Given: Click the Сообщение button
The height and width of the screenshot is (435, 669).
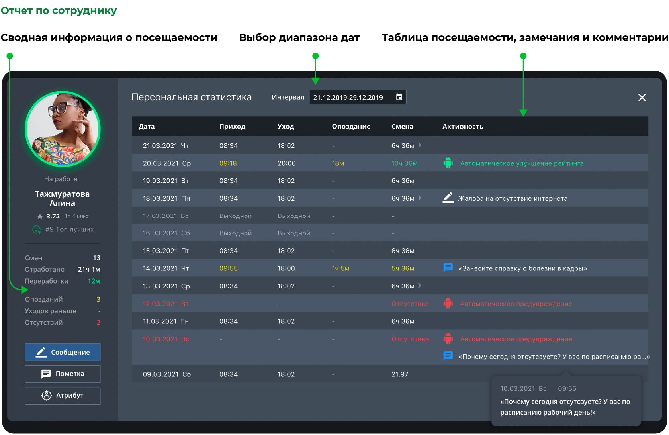Looking at the screenshot, I should [63, 352].
